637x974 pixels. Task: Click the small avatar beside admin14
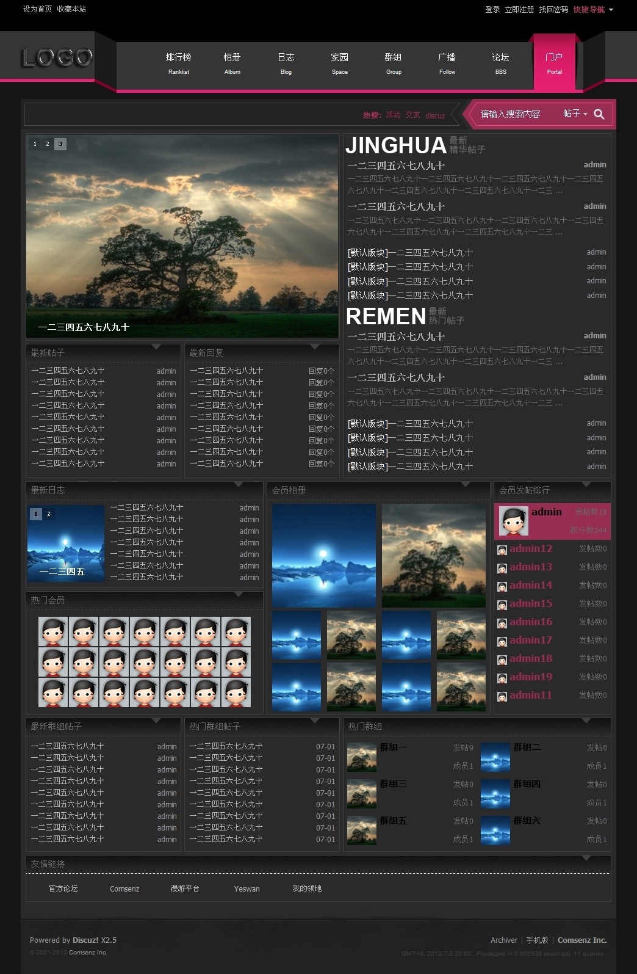click(x=502, y=587)
